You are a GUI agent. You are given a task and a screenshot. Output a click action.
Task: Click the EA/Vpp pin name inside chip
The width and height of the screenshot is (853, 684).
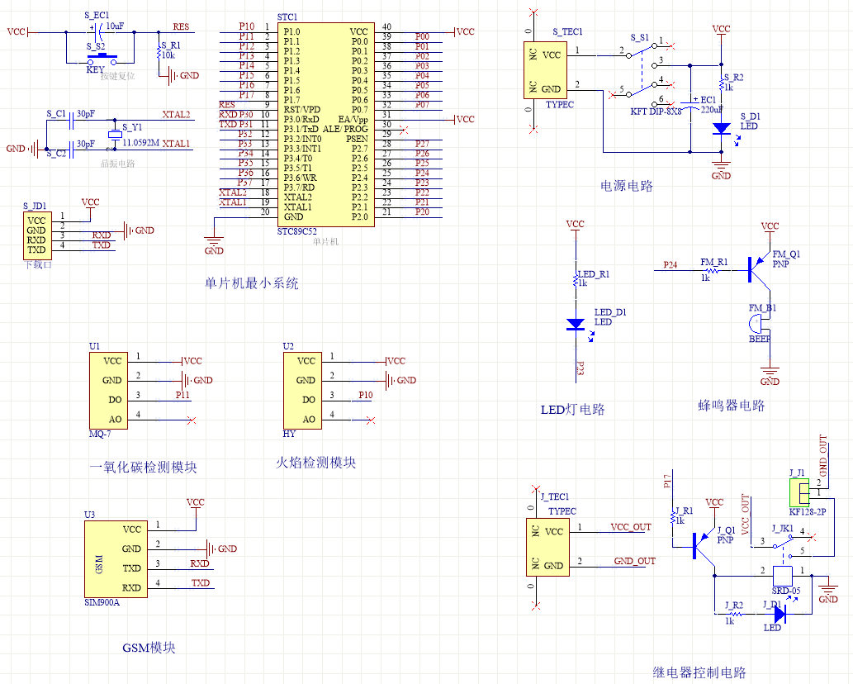pos(353,119)
